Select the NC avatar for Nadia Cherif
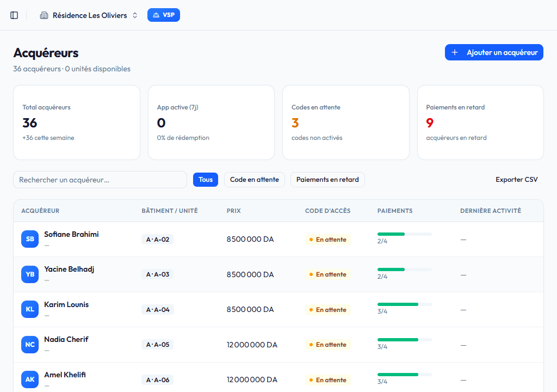 30,344
